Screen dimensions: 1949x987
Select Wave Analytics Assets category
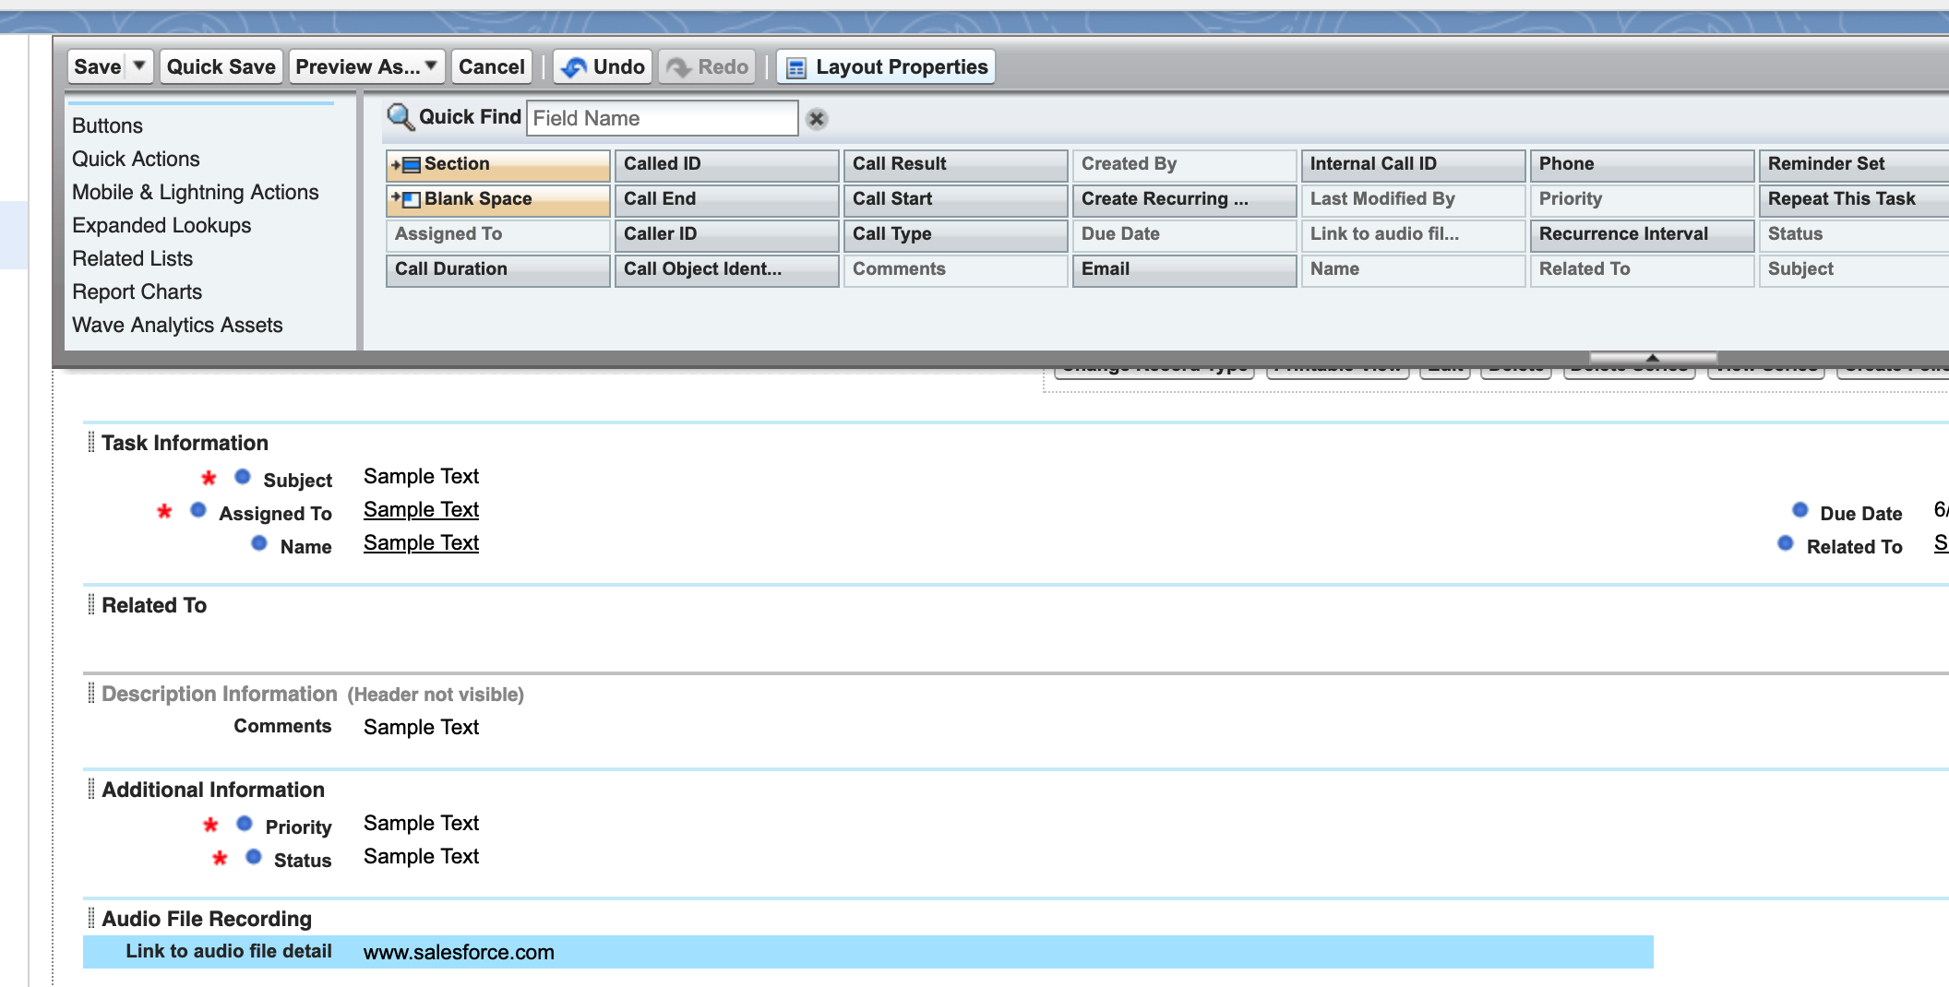178,325
